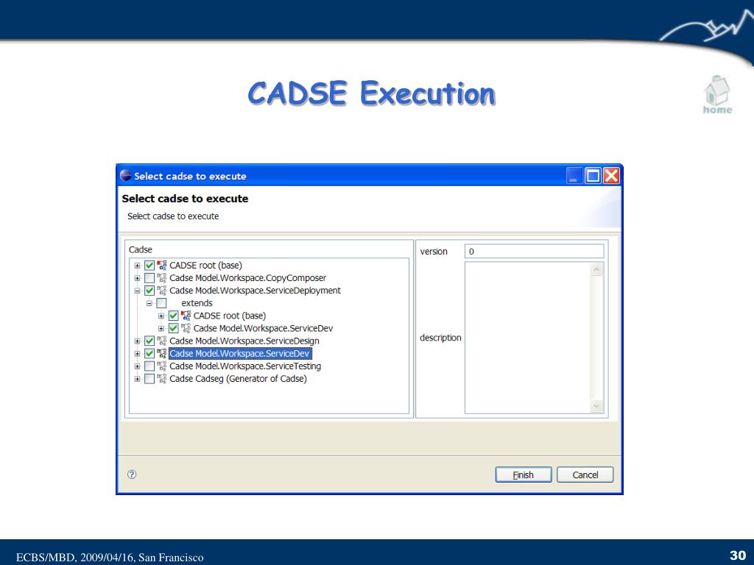Expand the ServiceTesting tree node
This screenshot has height=565, width=754.
(x=137, y=366)
